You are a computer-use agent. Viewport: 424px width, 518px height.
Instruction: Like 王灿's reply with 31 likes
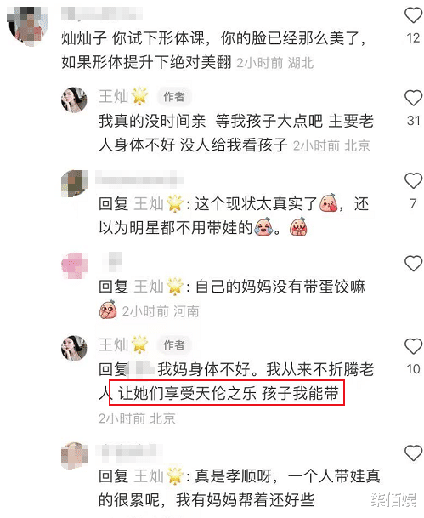pos(413,98)
